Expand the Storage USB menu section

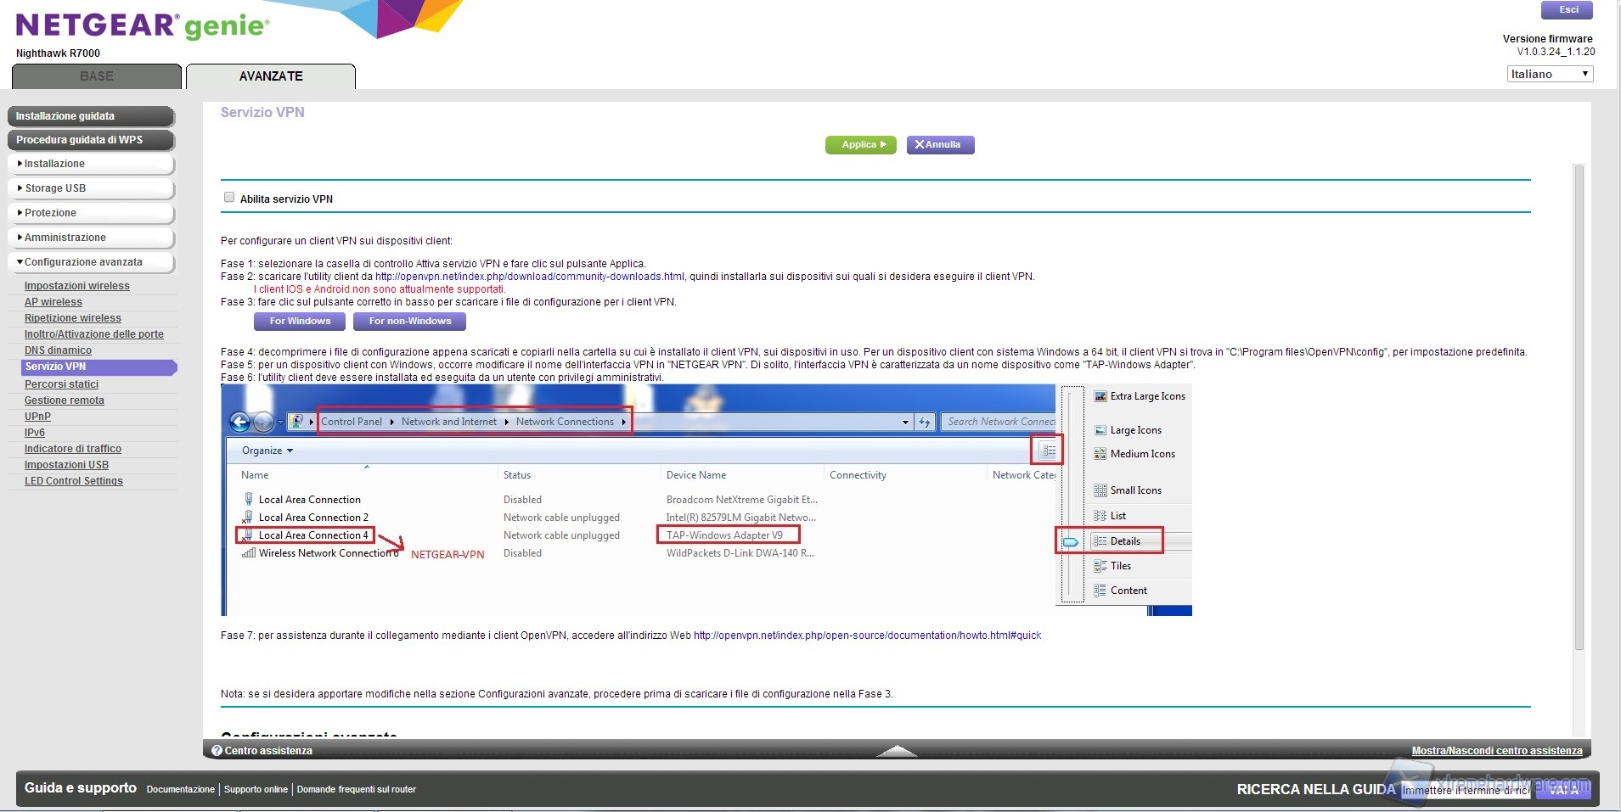point(91,188)
